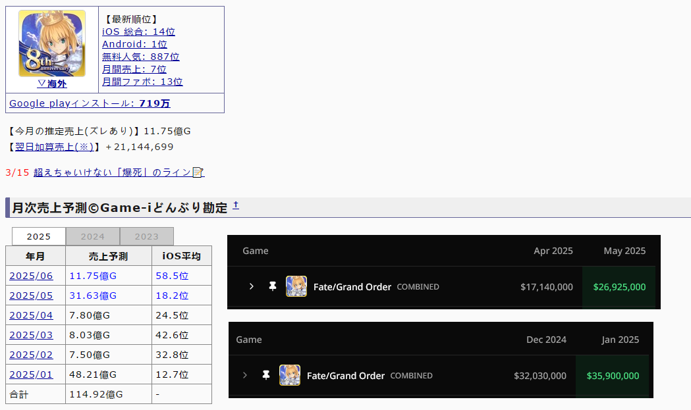Expand the Fate/Grand Order row in Apr/May table

(x=251, y=286)
